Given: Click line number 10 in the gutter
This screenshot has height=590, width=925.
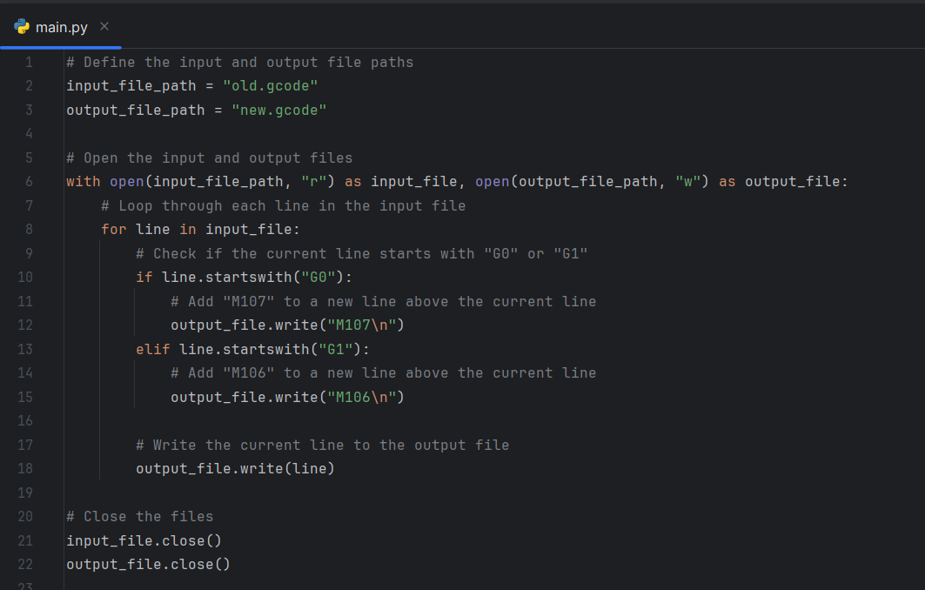Looking at the screenshot, I should point(25,277).
